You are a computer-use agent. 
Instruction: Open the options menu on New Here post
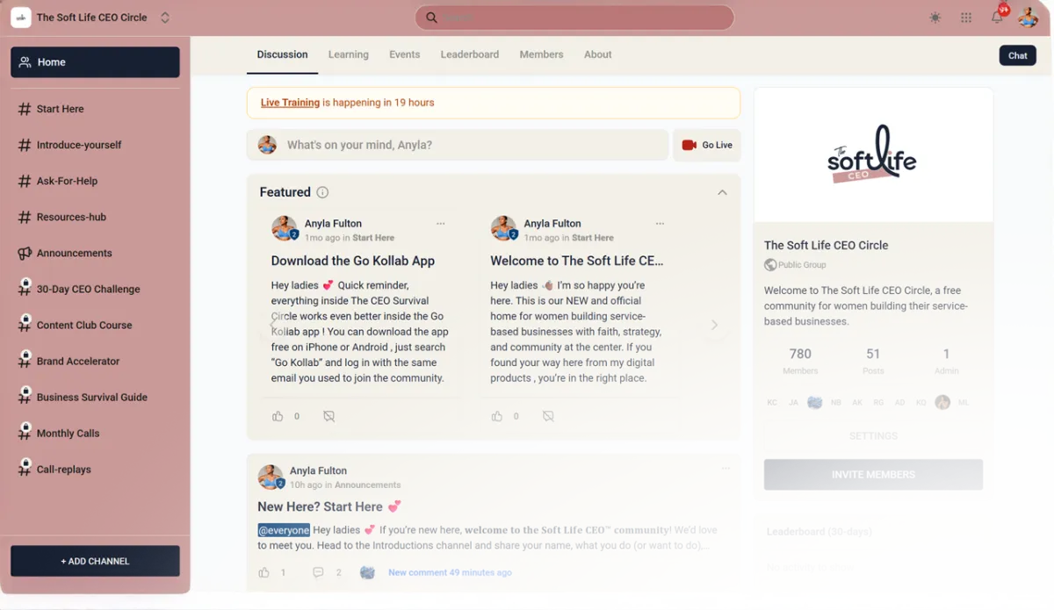(x=726, y=469)
